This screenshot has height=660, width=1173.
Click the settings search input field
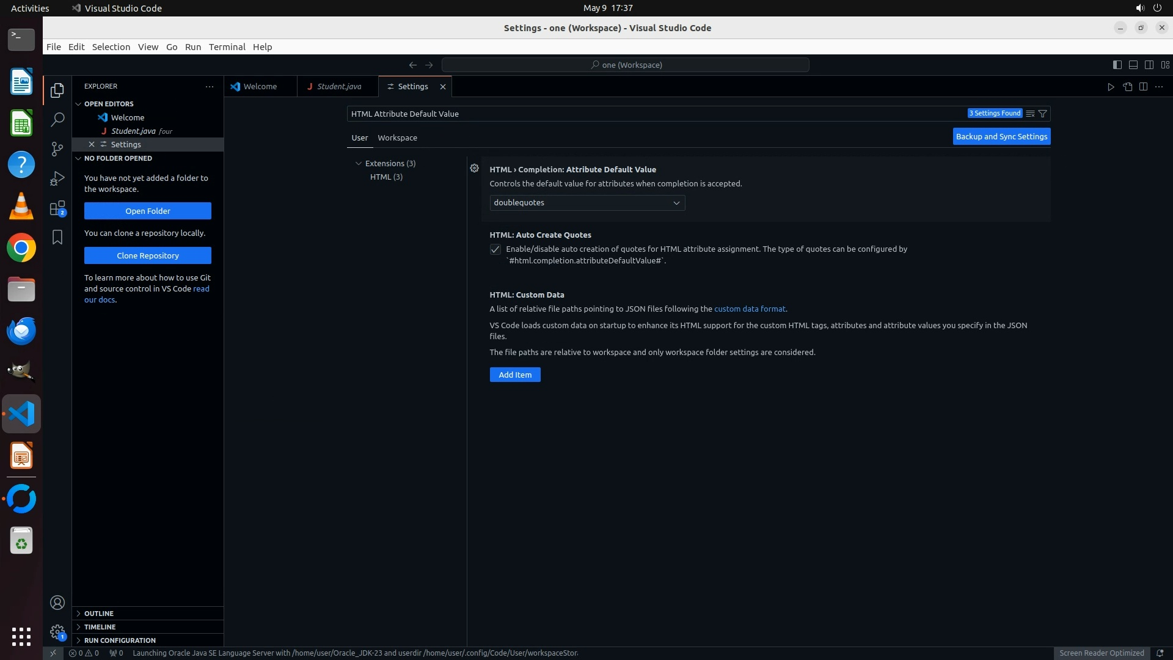[x=654, y=114]
